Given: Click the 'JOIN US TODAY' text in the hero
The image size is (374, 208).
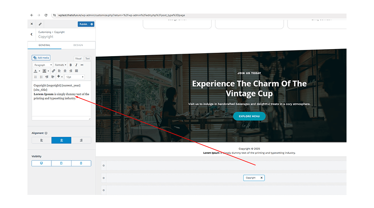Looking at the screenshot, I should 249,73.
